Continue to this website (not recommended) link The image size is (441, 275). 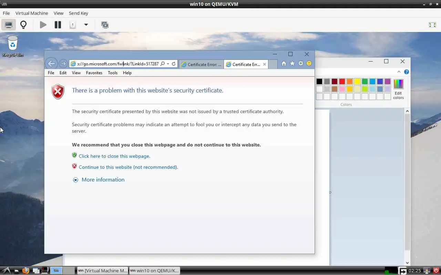pos(129,167)
